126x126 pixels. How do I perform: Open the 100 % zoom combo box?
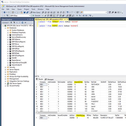click(39, 76)
